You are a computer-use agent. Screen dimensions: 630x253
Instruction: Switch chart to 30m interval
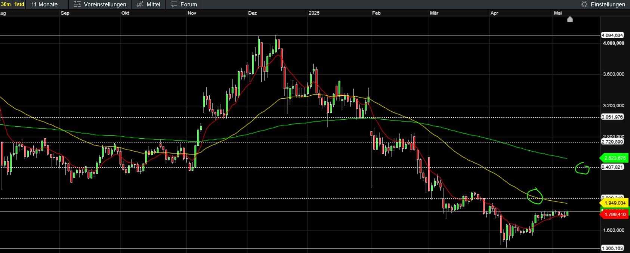[x=6, y=4]
